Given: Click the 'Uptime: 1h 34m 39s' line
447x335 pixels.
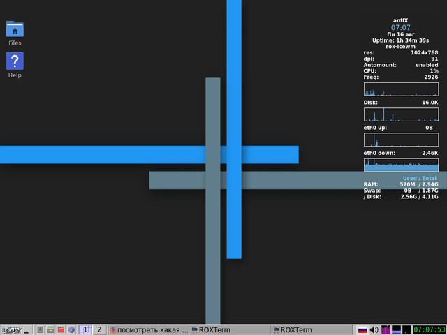Looking at the screenshot, I should tap(400, 40).
